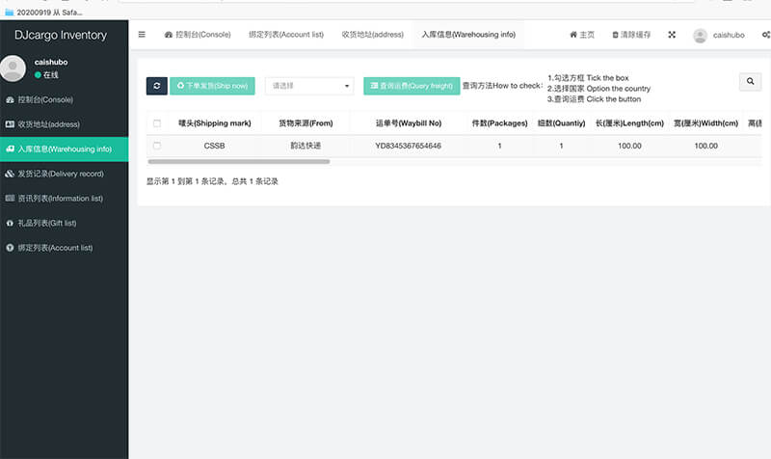This screenshot has height=459, width=771.
Task: Click CSSB shipping mark cell
Action: (214, 146)
